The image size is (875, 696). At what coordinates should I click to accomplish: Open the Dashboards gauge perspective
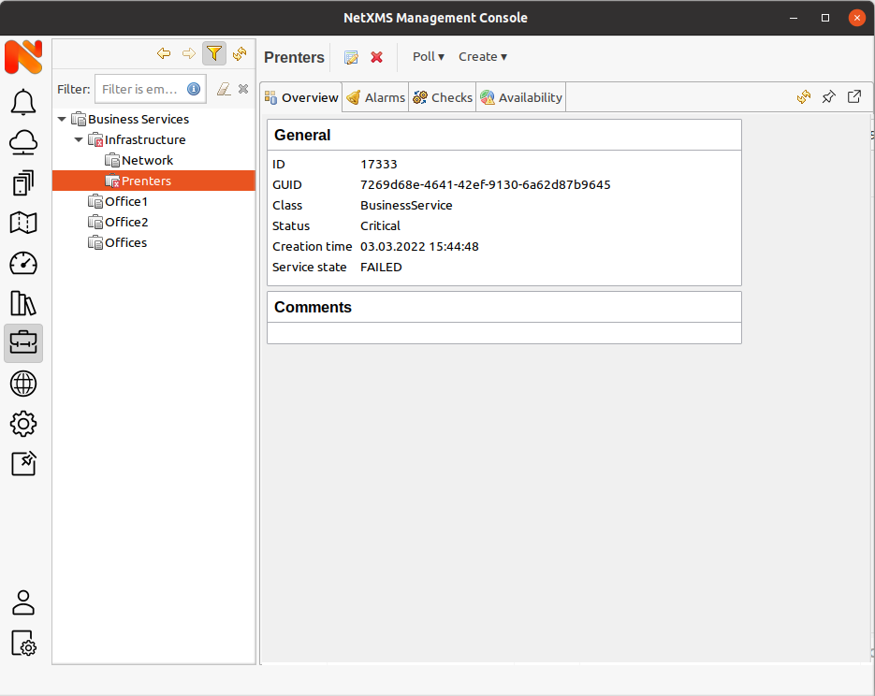point(23,263)
